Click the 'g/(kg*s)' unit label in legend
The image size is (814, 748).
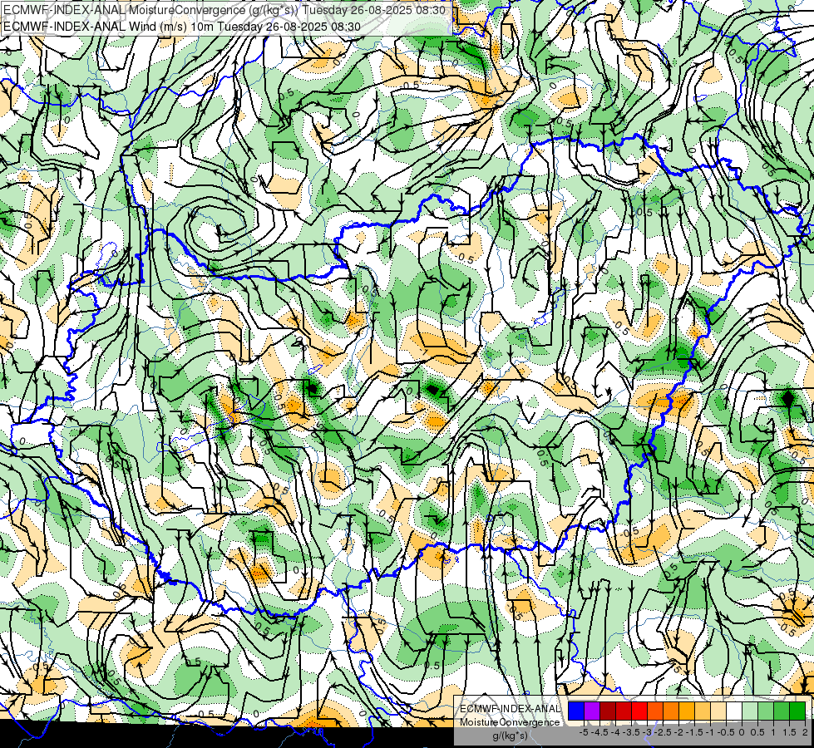point(510,736)
